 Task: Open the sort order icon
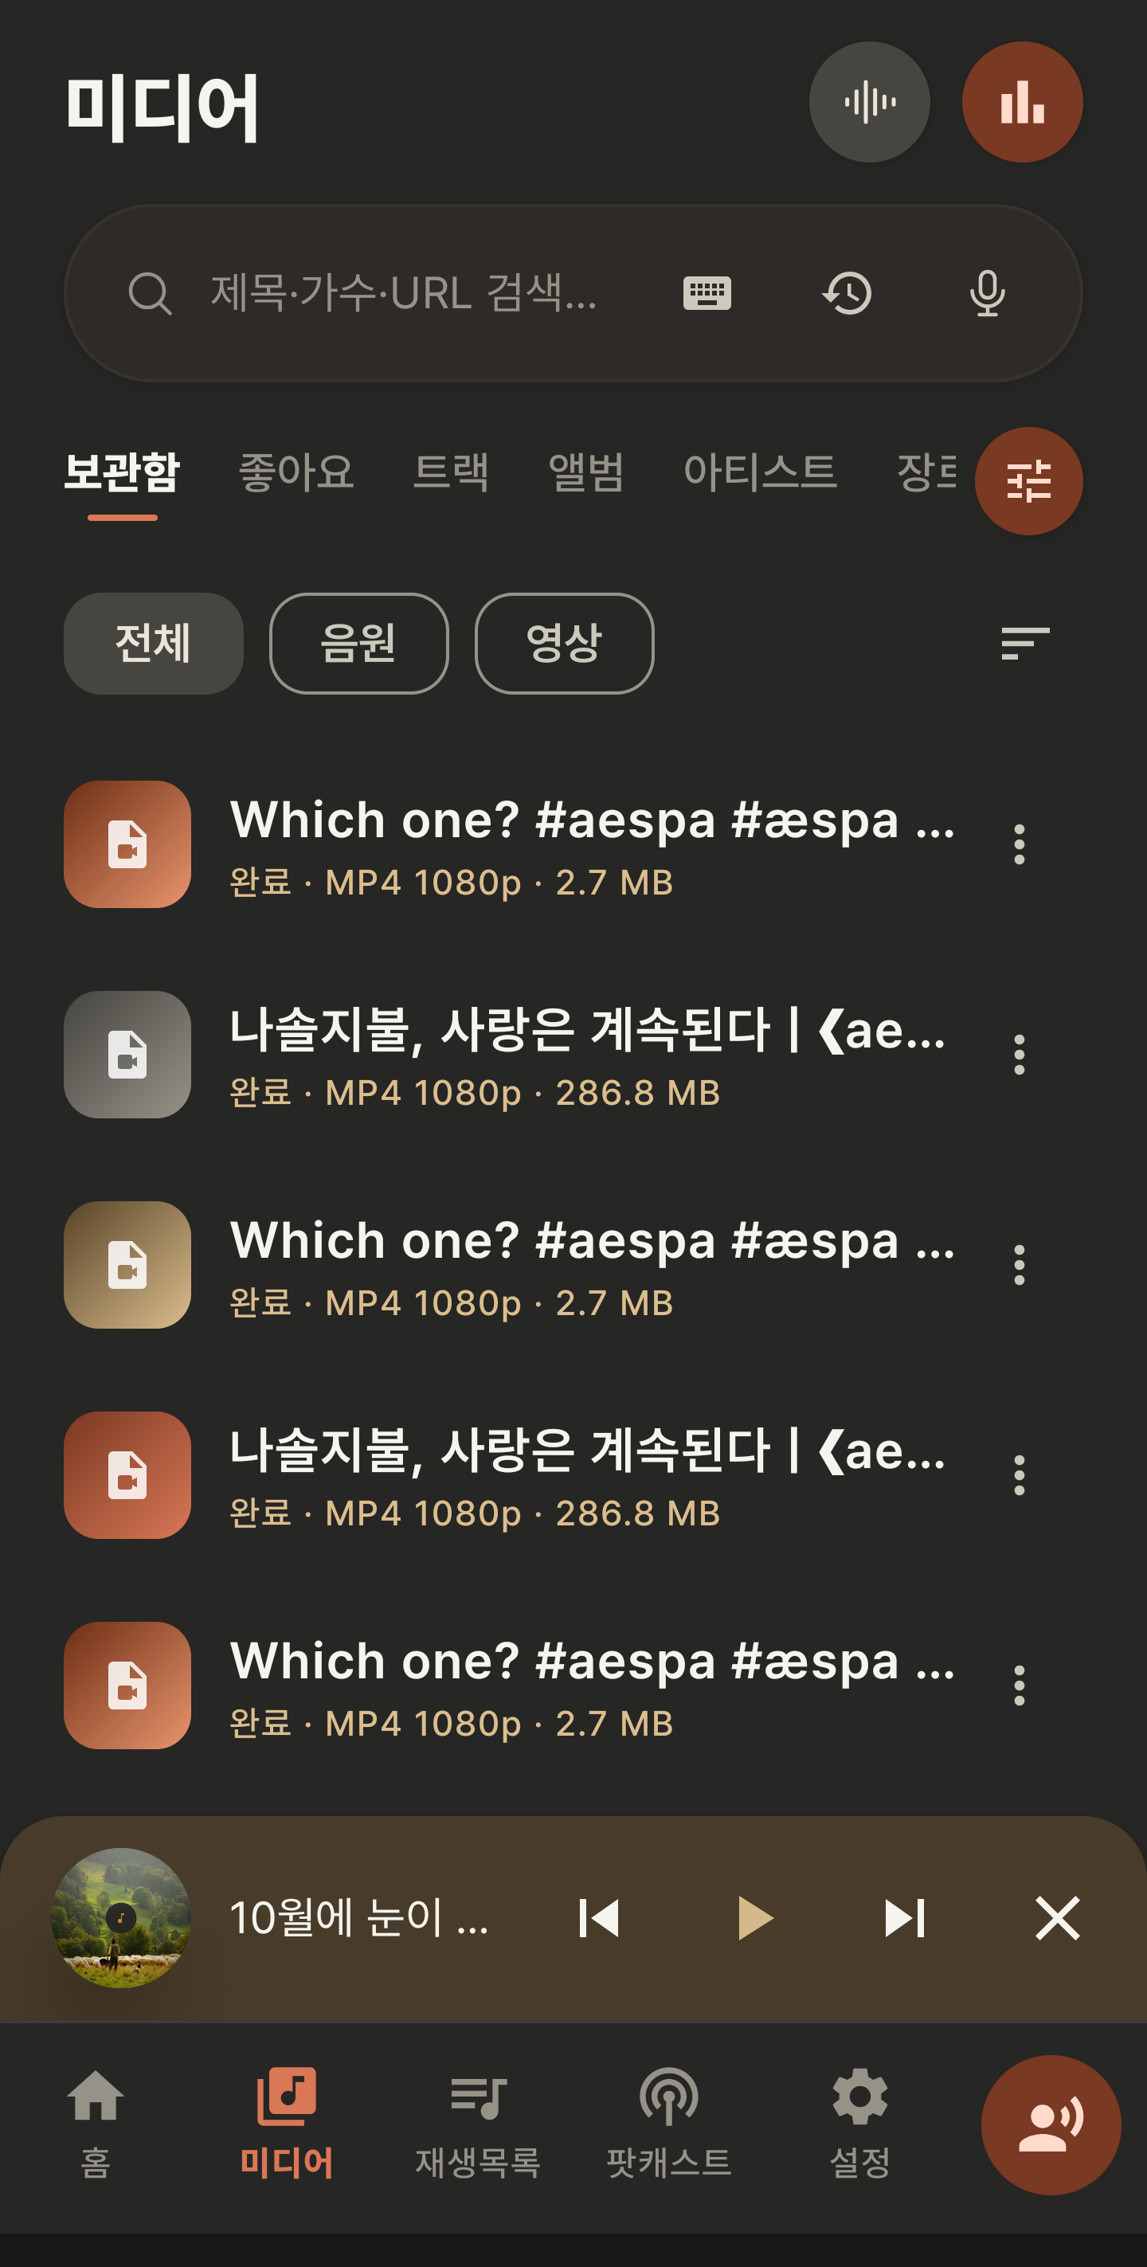(1024, 644)
